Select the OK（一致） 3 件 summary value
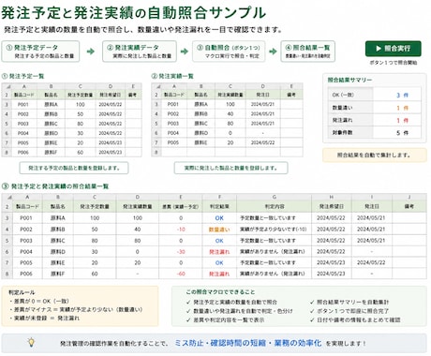431x356 pixels. pyautogui.click(x=402, y=95)
